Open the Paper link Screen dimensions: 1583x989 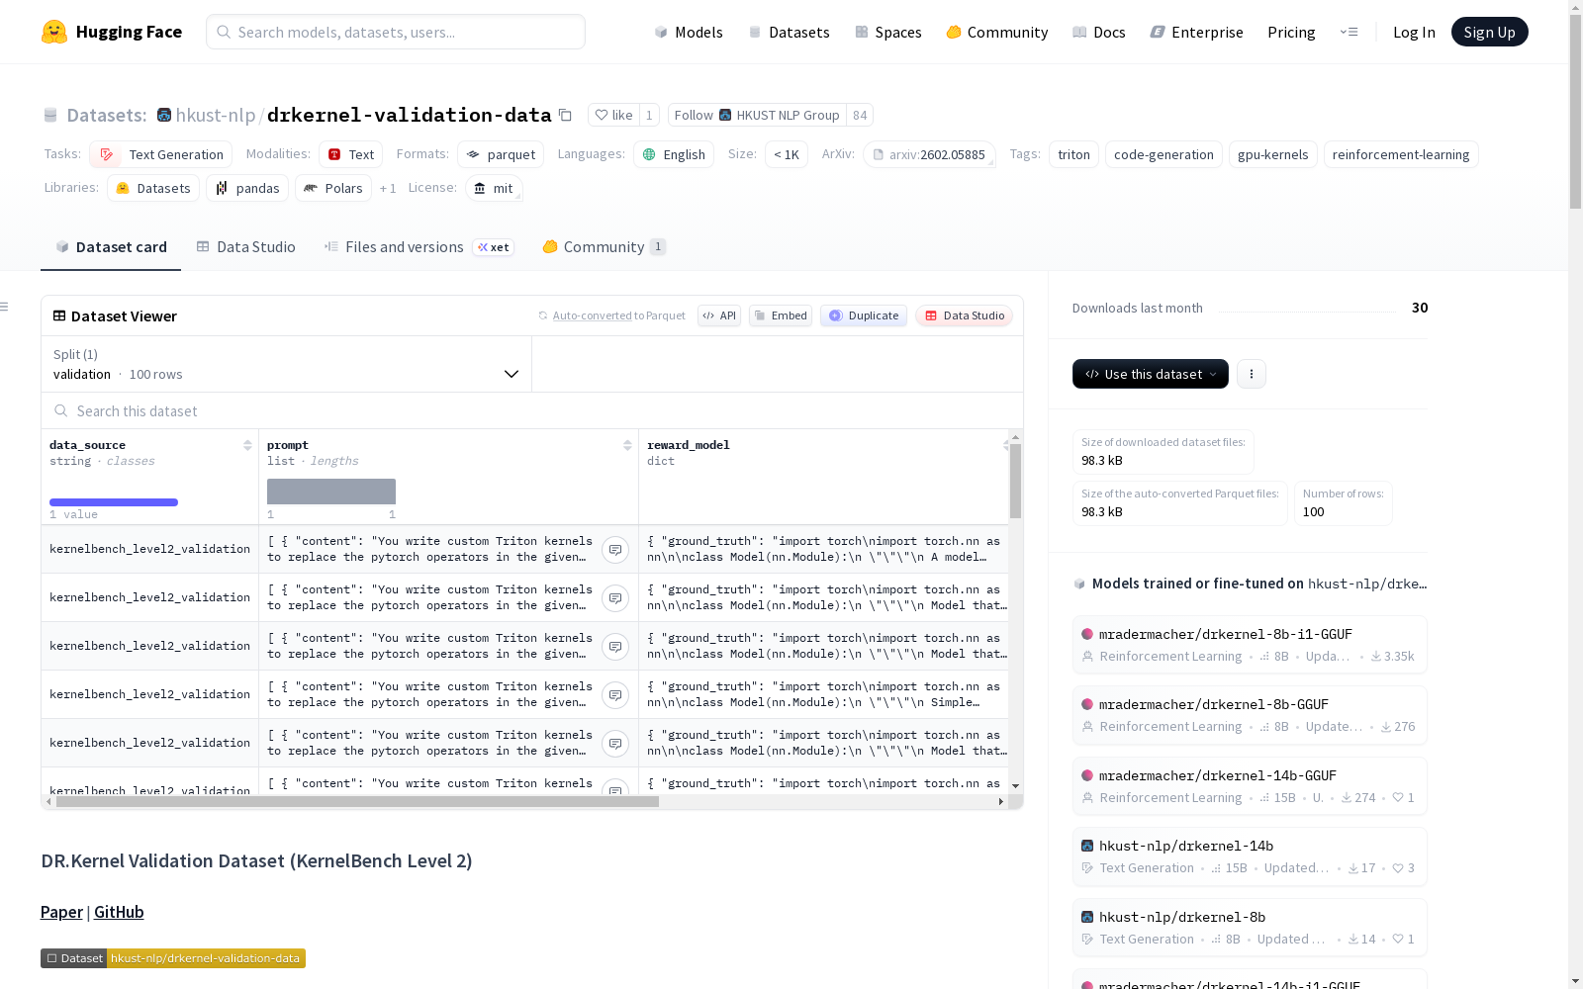click(x=61, y=912)
